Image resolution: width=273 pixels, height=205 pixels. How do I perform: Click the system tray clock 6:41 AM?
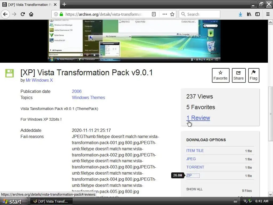[x=262, y=201]
